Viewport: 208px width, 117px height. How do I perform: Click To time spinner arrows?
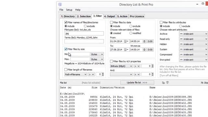click(144, 50)
